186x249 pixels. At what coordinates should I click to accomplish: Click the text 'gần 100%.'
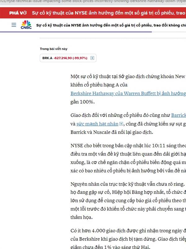point(82,102)
